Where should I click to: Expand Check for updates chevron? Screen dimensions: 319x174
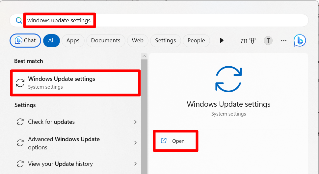click(135, 122)
